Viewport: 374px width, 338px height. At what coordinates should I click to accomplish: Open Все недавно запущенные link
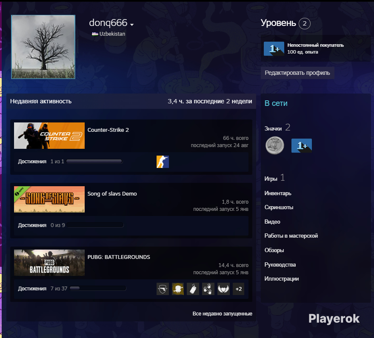pyautogui.click(x=222, y=314)
